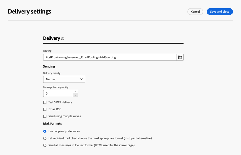
Task: Click the Delivery help question mark icon
Action: click(x=63, y=39)
